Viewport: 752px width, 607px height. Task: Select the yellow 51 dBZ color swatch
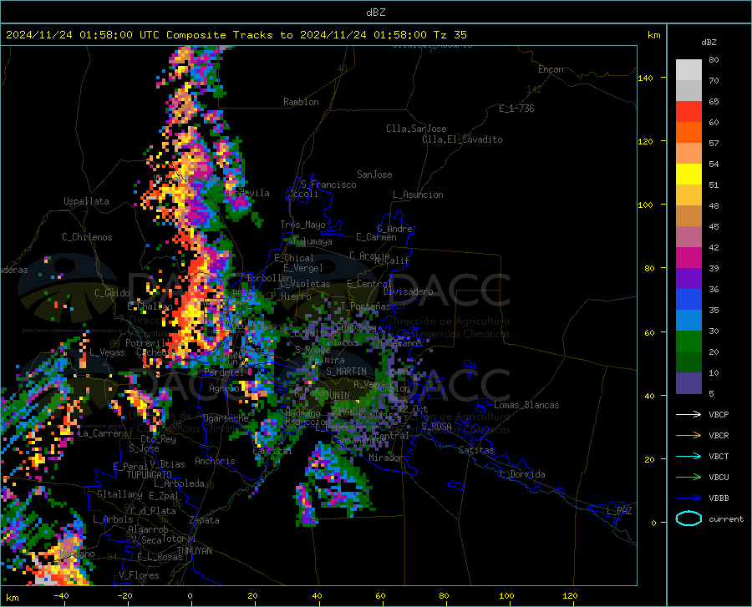coord(688,175)
